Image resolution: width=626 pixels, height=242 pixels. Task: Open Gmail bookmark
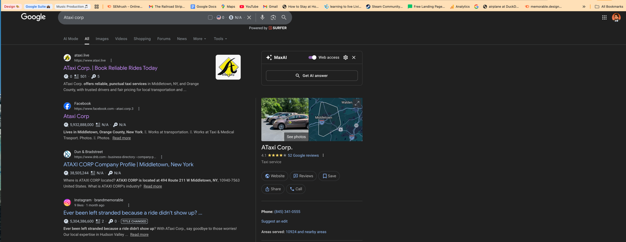[270, 7]
